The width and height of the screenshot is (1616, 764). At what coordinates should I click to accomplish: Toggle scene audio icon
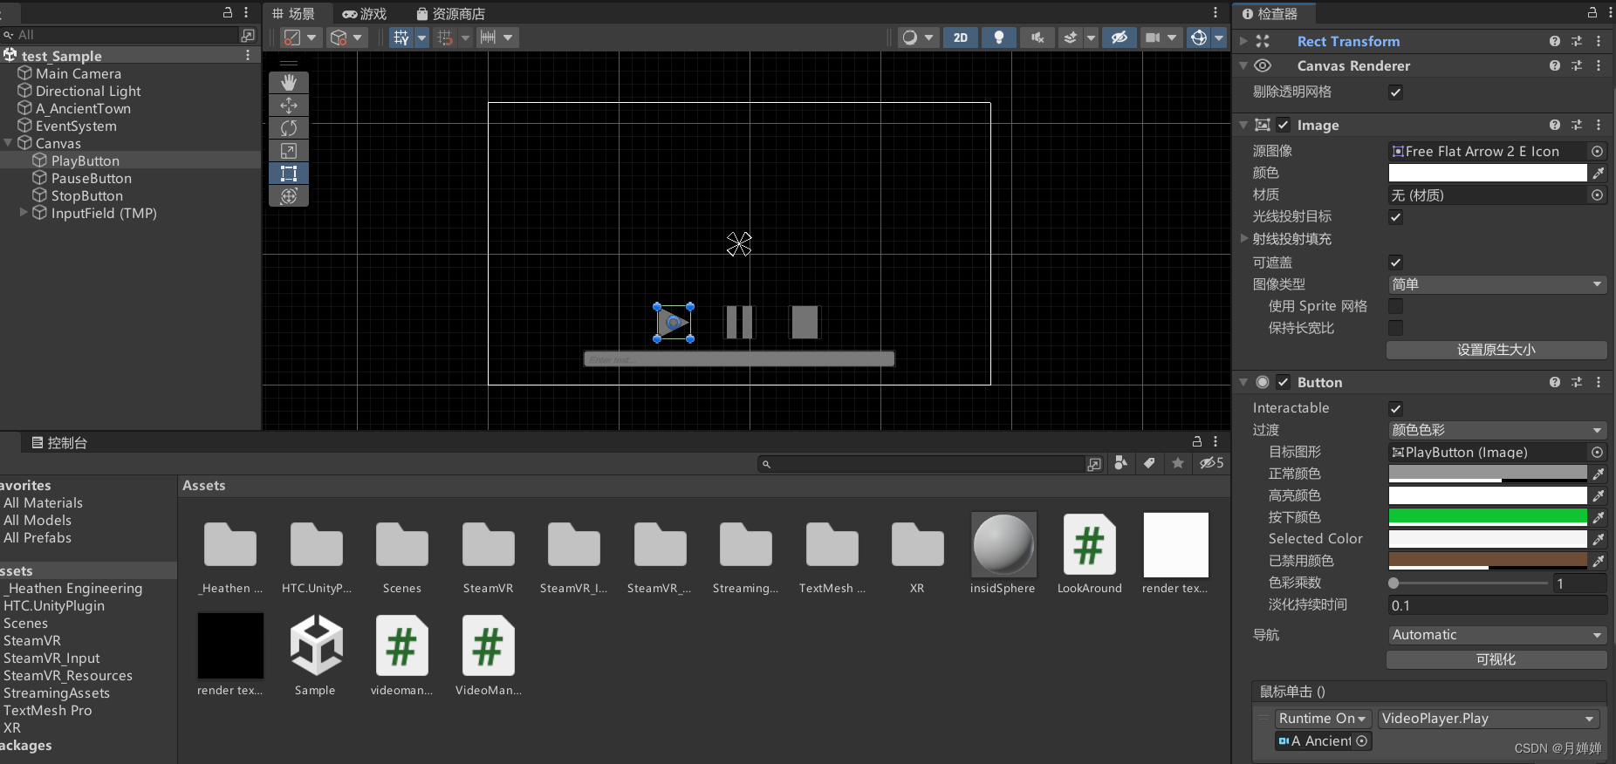coord(1037,38)
